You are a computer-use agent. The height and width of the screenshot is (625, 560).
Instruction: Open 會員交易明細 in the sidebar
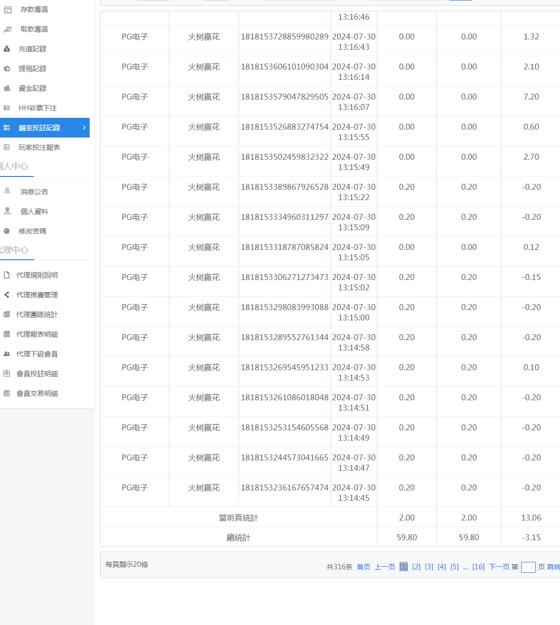pyautogui.click(x=37, y=393)
